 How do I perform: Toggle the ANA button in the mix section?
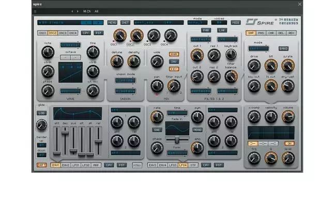click(174, 54)
